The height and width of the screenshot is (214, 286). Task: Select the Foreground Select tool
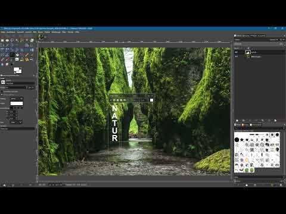(32, 40)
